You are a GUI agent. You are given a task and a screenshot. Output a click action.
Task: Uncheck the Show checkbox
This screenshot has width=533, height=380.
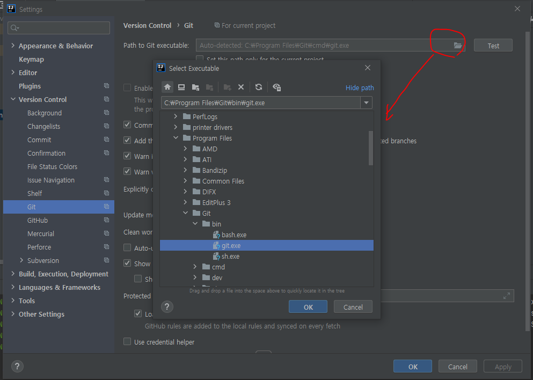(x=127, y=263)
